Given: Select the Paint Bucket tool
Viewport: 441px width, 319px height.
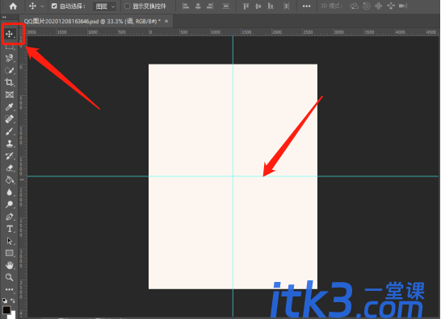Looking at the screenshot, I should pos(9,180).
